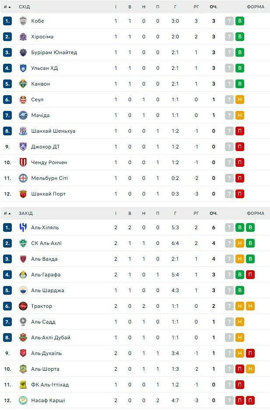Click the Аль-Хіляль team logo
Screen dimensions: 270x410
click(23, 227)
